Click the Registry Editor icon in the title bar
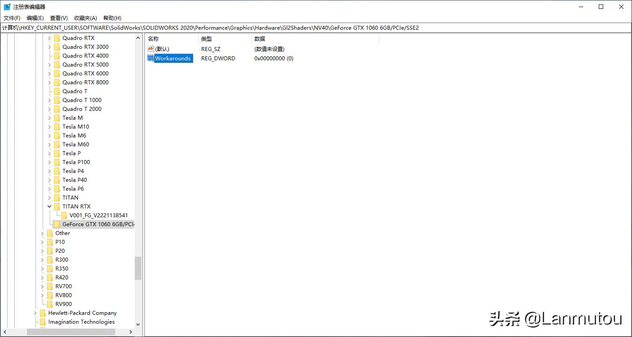 tap(6, 6)
